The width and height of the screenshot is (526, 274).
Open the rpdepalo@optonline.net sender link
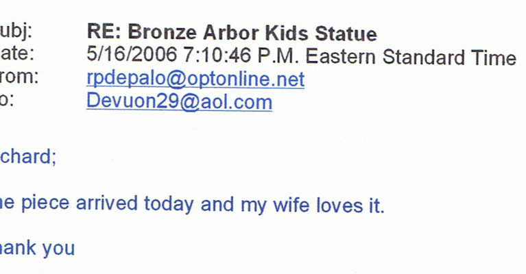pyautogui.click(x=195, y=79)
